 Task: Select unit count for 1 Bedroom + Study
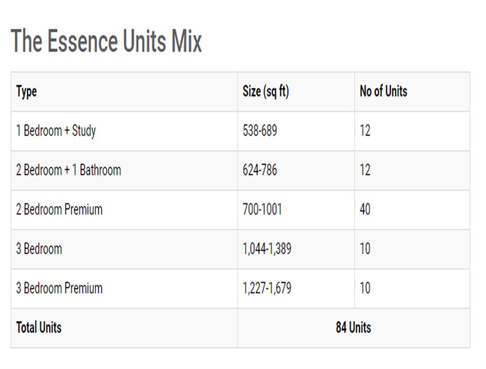(x=365, y=131)
